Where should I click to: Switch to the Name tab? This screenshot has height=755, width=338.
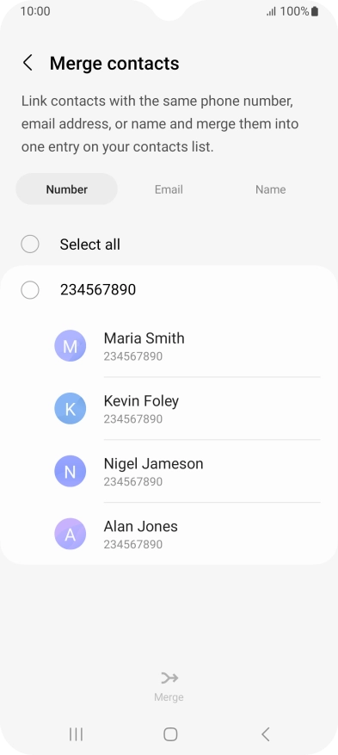coord(270,189)
